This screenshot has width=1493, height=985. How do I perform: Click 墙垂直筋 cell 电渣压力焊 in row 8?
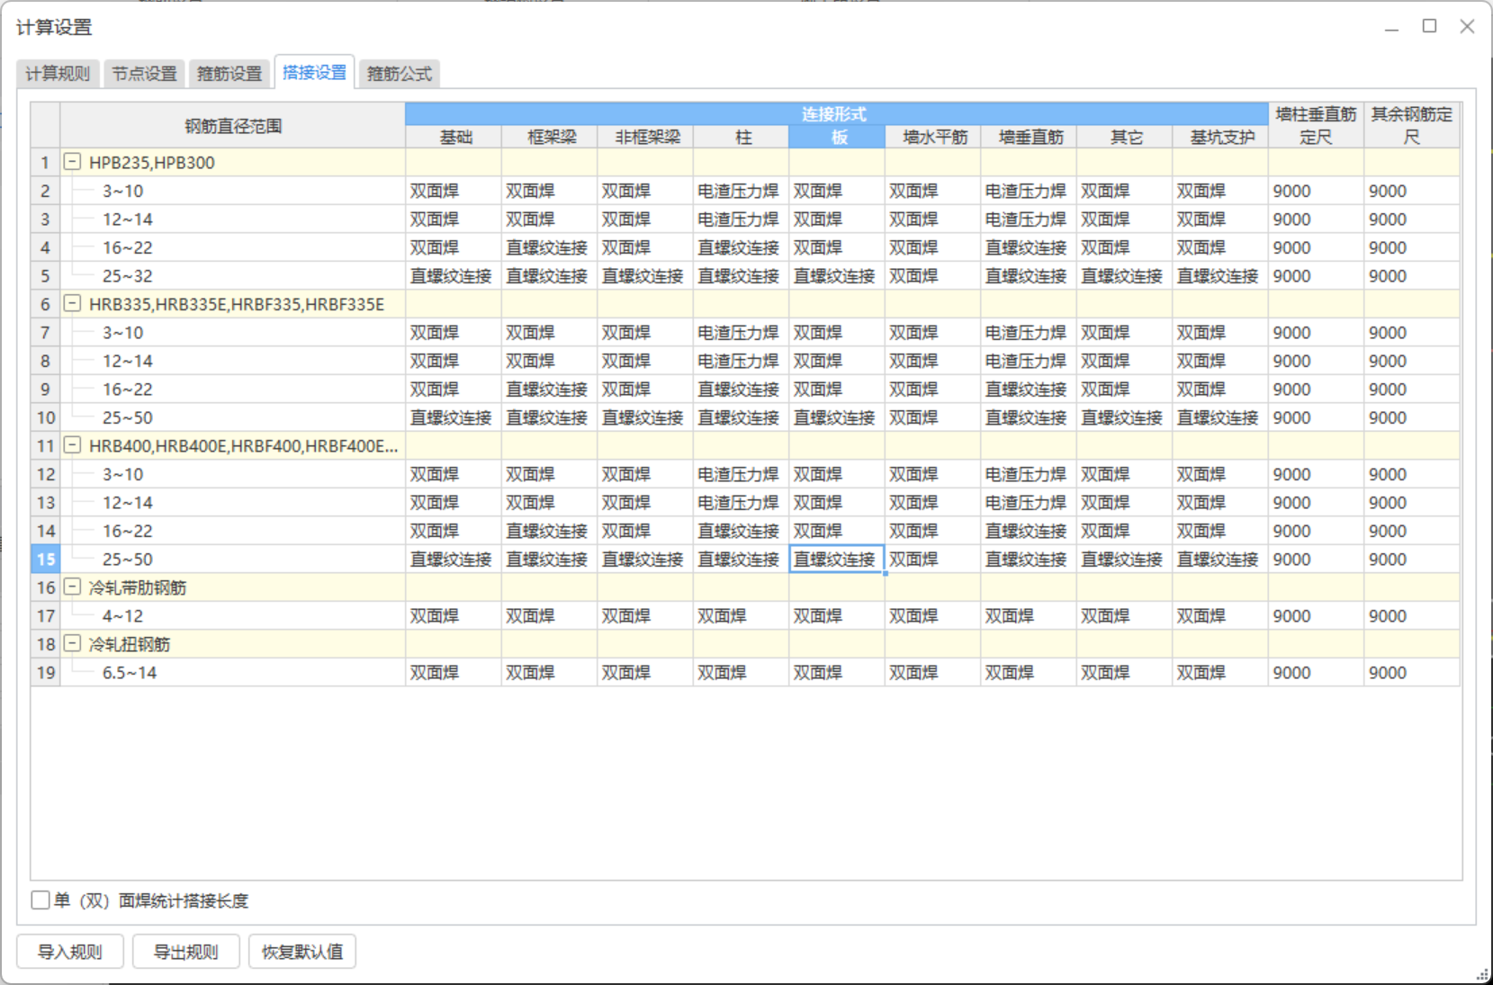click(1029, 361)
